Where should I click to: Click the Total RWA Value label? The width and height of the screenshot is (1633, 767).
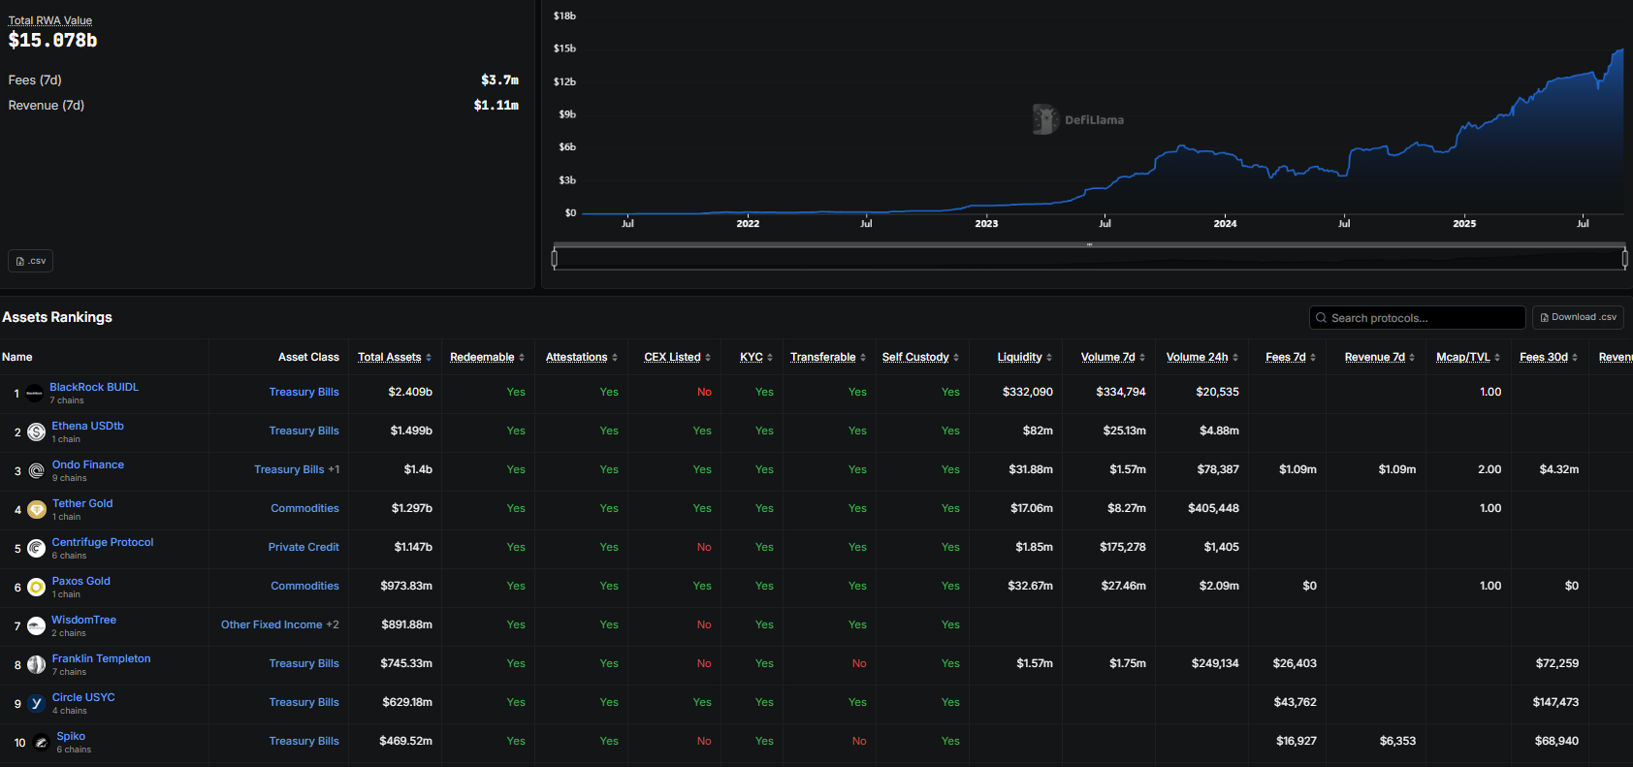[x=50, y=20]
